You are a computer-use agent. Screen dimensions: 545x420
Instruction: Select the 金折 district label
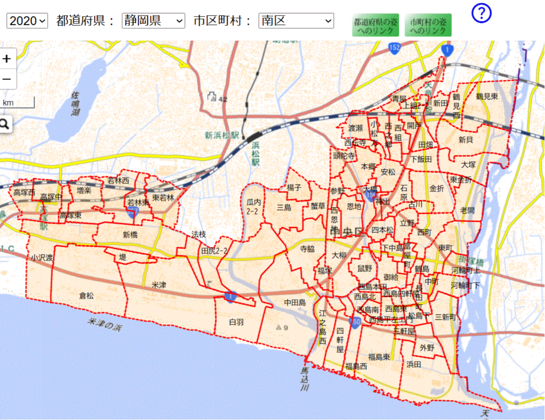436,189
